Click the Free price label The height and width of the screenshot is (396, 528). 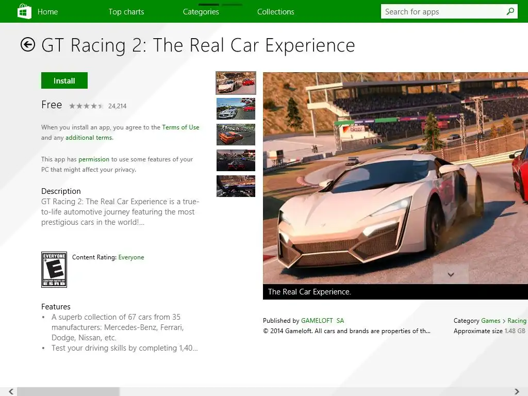click(52, 105)
